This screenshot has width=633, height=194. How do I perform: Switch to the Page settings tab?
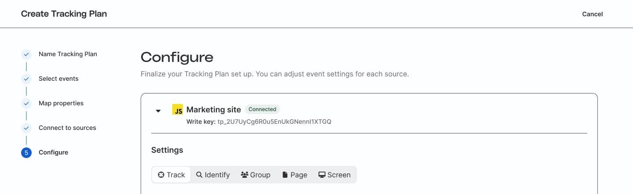(x=295, y=175)
